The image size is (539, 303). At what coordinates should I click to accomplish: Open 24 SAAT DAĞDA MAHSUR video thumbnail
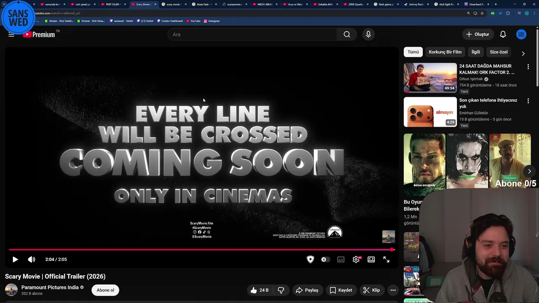(x=430, y=78)
